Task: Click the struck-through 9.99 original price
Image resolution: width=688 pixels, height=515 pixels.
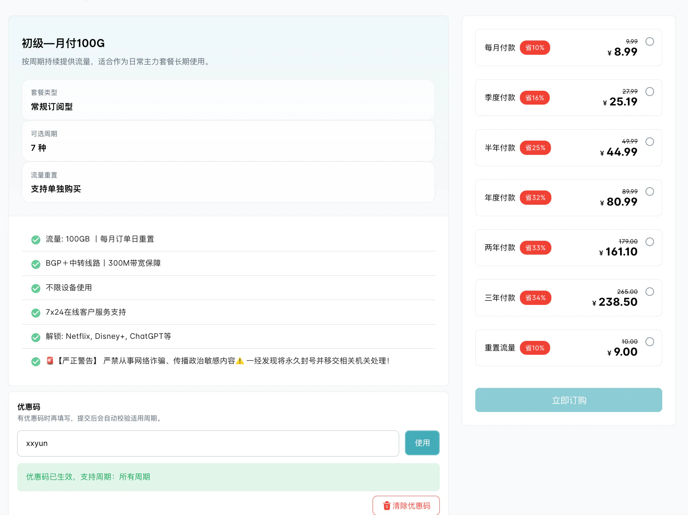Action: [632, 42]
